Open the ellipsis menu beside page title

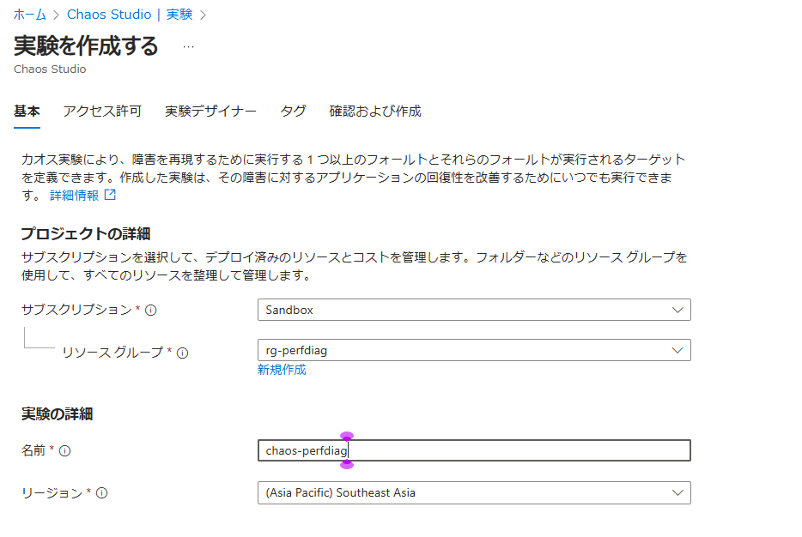click(x=189, y=46)
